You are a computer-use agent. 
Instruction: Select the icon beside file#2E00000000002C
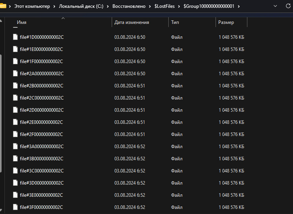[x=15, y=122]
